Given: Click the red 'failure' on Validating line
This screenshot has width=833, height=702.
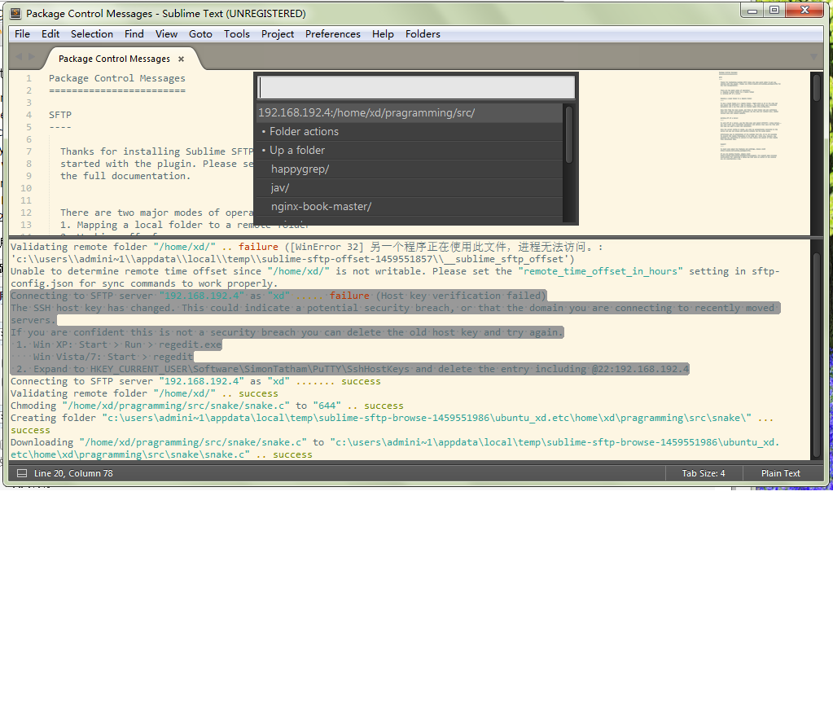Looking at the screenshot, I should [258, 247].
